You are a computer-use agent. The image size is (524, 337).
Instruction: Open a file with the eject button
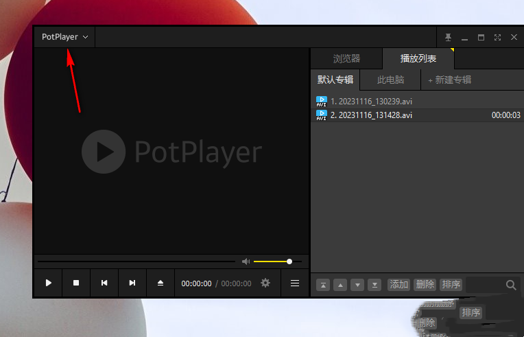pos(160,283)
